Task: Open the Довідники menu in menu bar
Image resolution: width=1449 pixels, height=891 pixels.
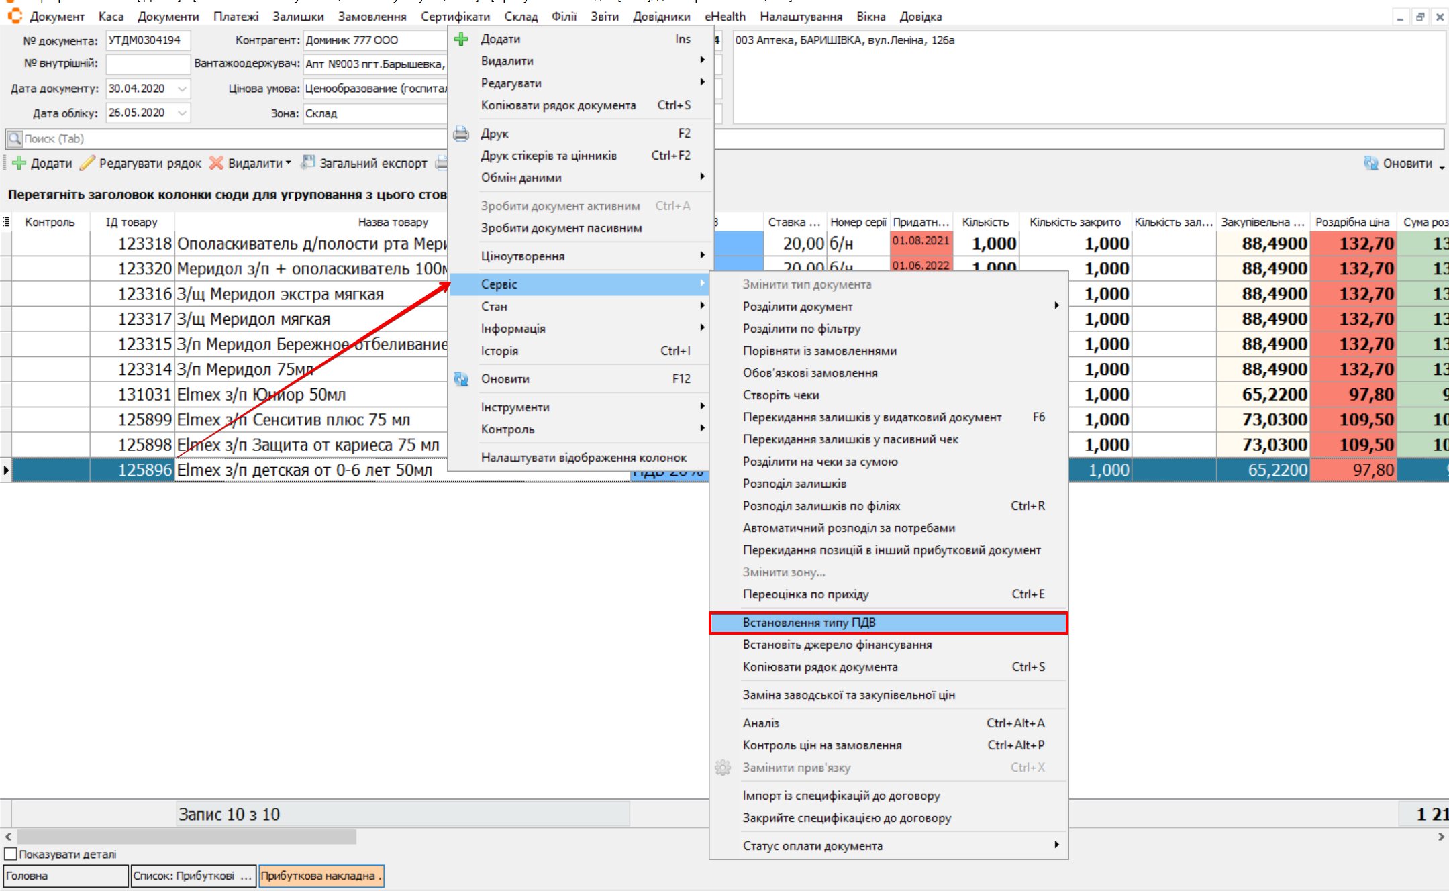Action: [x=661, y=17]
